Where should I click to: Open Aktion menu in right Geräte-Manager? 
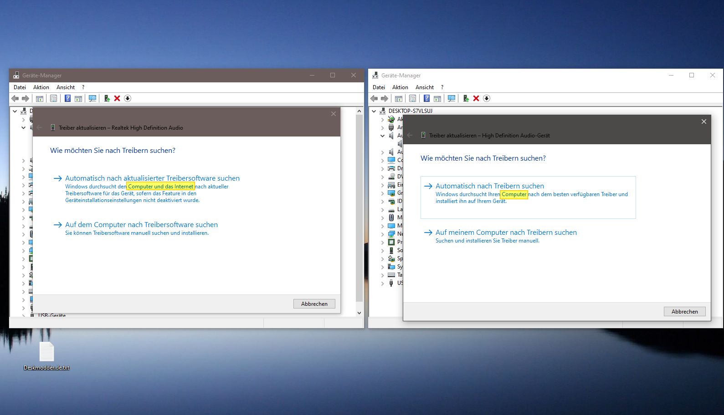400,87
